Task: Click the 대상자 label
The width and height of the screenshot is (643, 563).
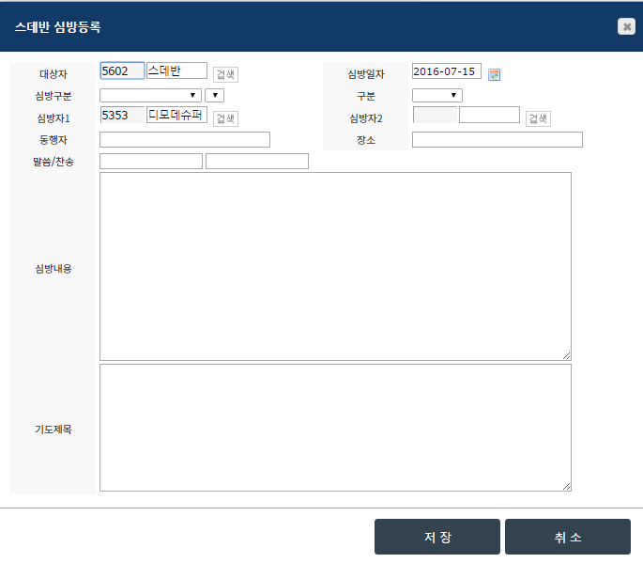Action: pos(54,74)
